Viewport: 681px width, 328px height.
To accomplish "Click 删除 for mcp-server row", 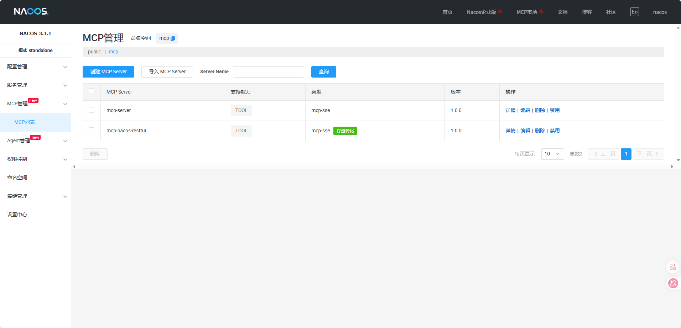I will pyautogui.click(x=540, y=110).
